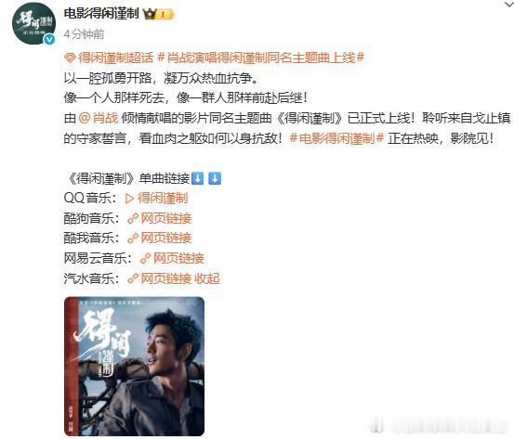Click the blue verified badge on avatar
This screenshot has height=439, width=514.
click(49, 40)
